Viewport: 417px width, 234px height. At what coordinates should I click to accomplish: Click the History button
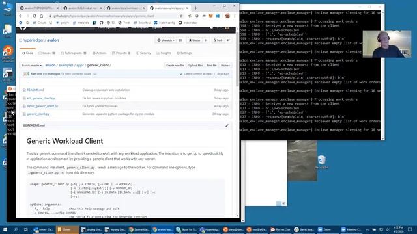coord(225,65)
